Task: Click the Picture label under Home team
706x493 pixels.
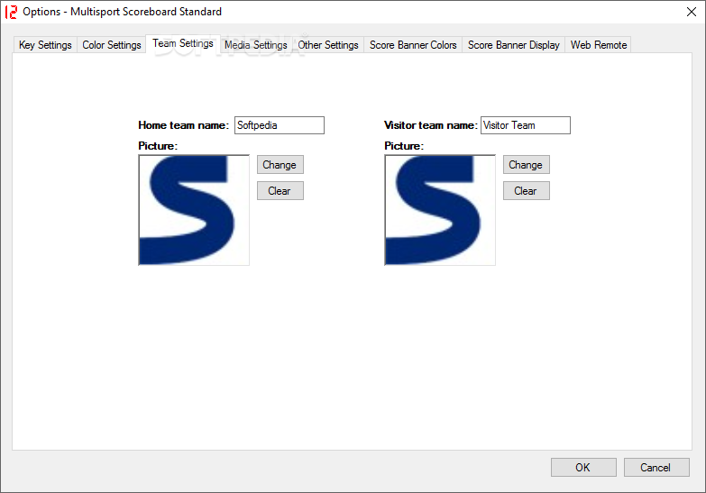Action: 158,146
